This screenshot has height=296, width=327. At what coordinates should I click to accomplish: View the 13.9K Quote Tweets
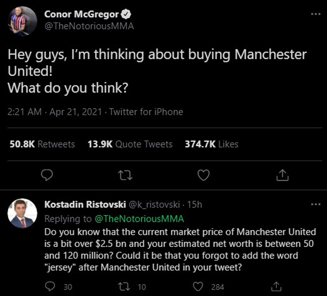point(130,144)
